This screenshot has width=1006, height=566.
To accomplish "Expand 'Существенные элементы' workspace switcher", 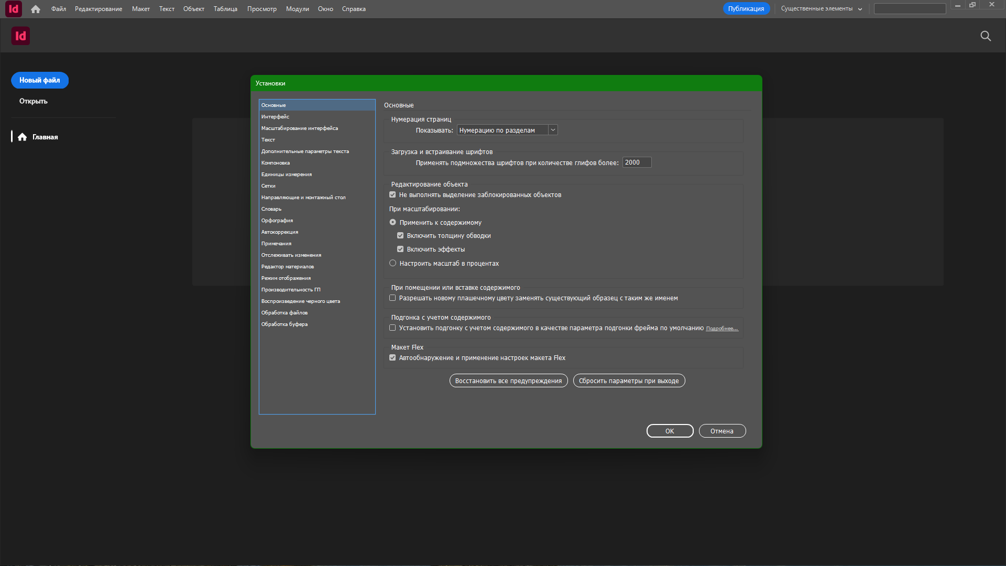I will 821,9.
